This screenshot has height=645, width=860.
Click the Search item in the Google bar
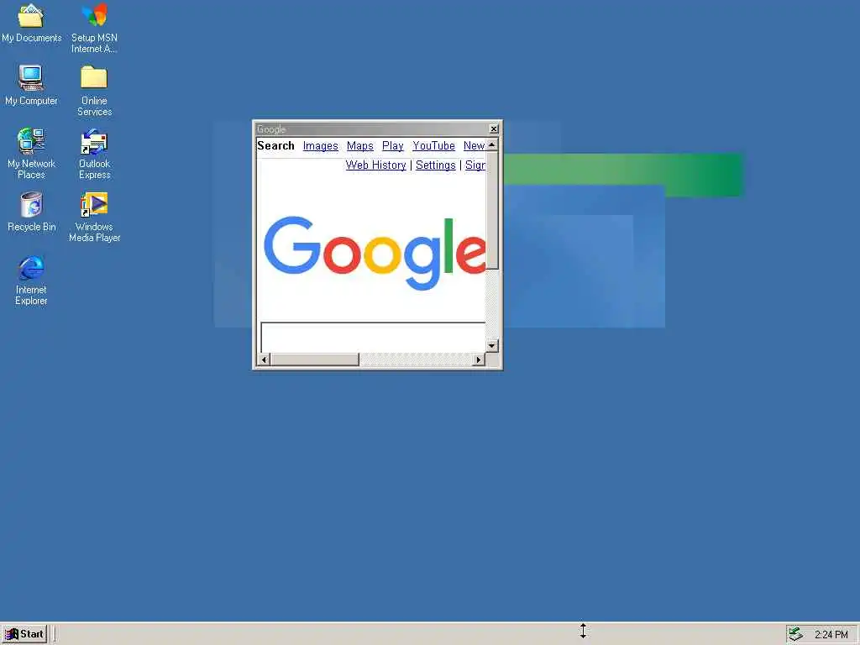click(275, 146)
